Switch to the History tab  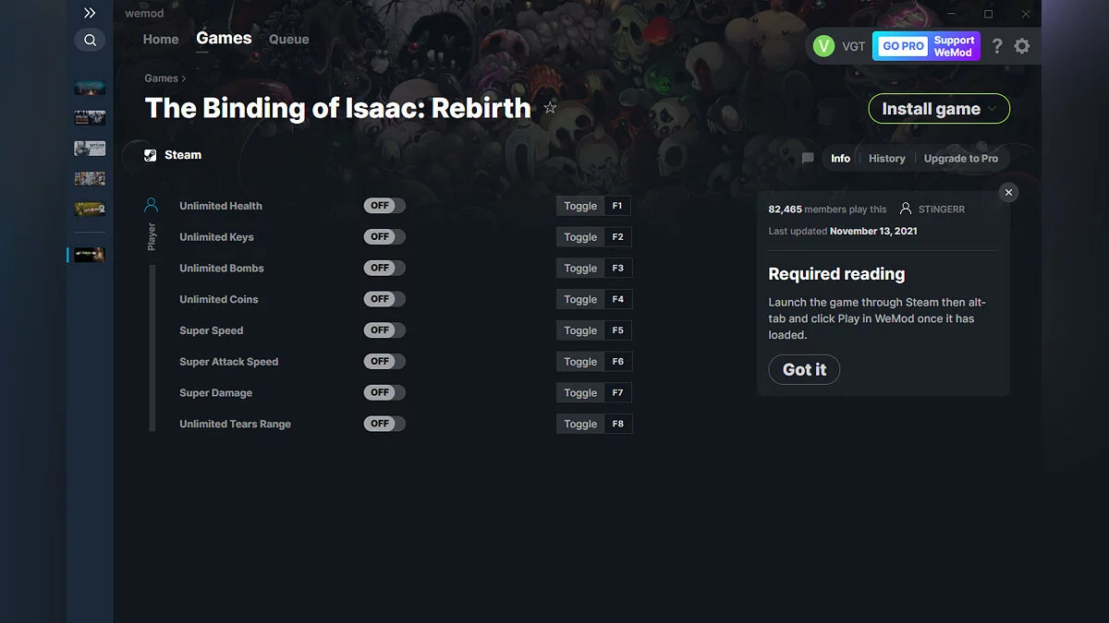[886, 158]
